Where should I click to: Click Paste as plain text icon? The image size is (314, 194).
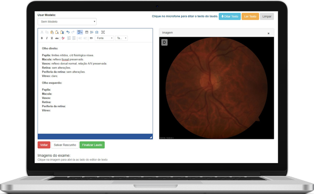57,32
